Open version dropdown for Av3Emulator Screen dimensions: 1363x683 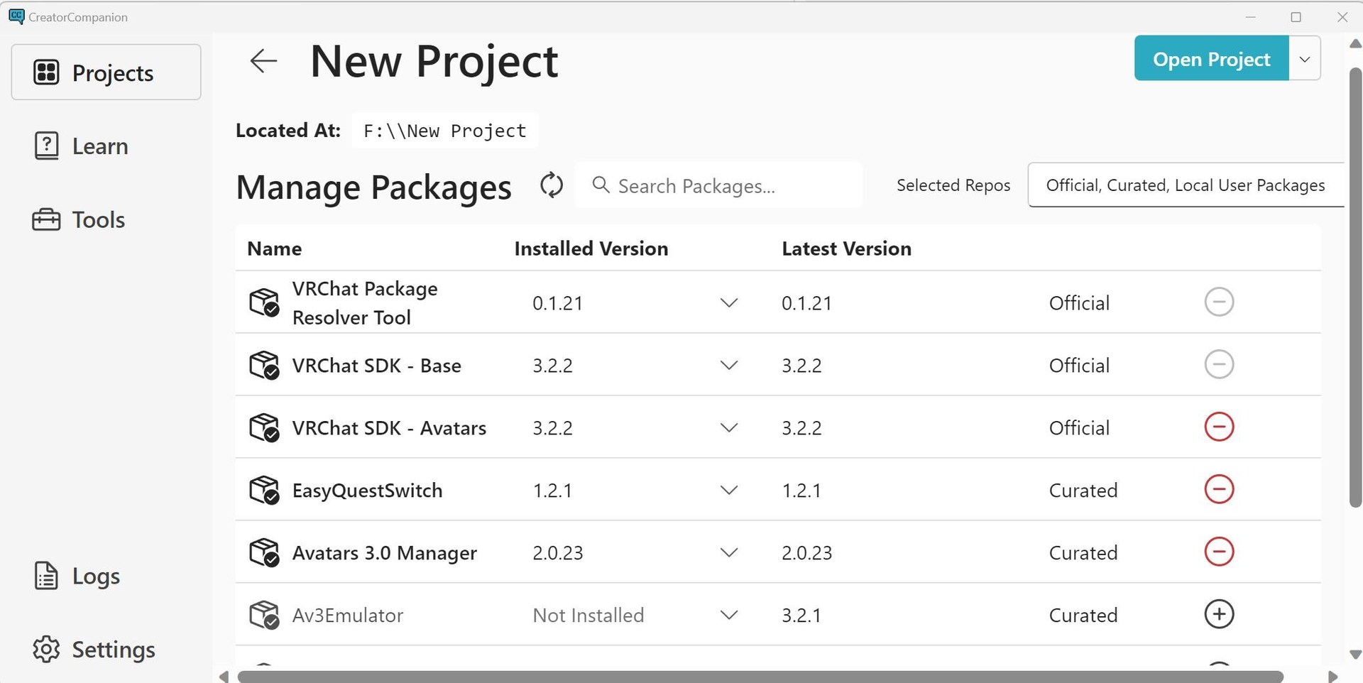(x=729, y=616)
